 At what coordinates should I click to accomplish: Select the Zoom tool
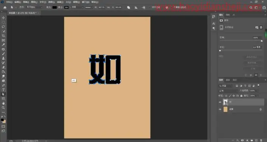coord(3,108)
